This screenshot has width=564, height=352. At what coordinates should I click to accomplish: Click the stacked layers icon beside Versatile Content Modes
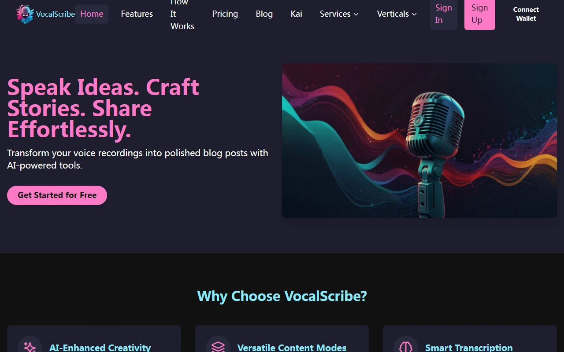[x=218, y=345]
